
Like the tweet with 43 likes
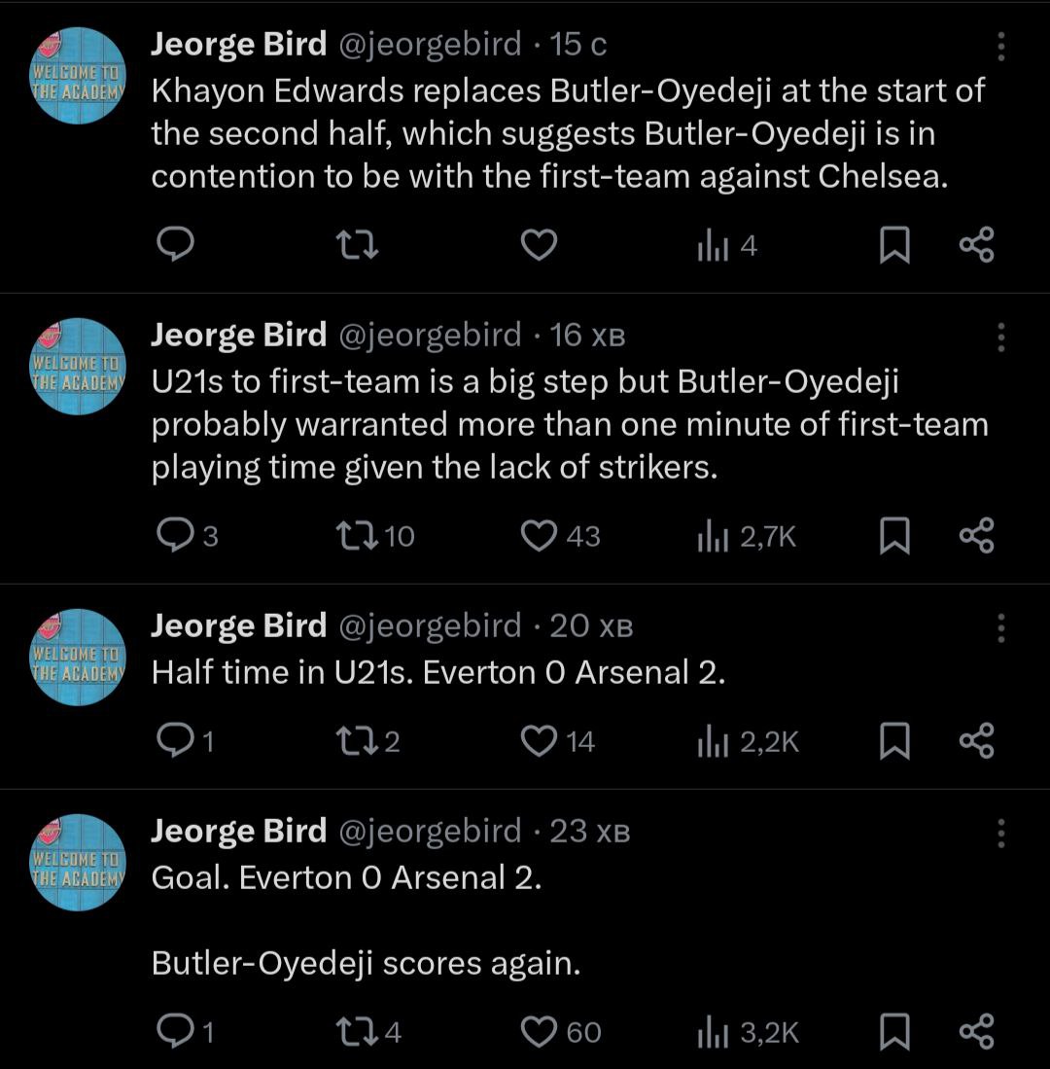point(539,536)
